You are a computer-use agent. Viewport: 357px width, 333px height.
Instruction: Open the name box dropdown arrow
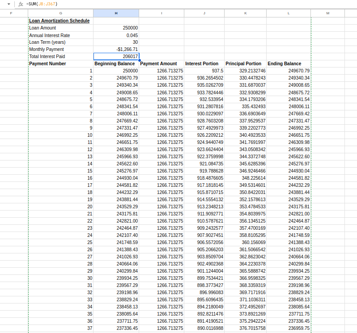click(8, 4)
